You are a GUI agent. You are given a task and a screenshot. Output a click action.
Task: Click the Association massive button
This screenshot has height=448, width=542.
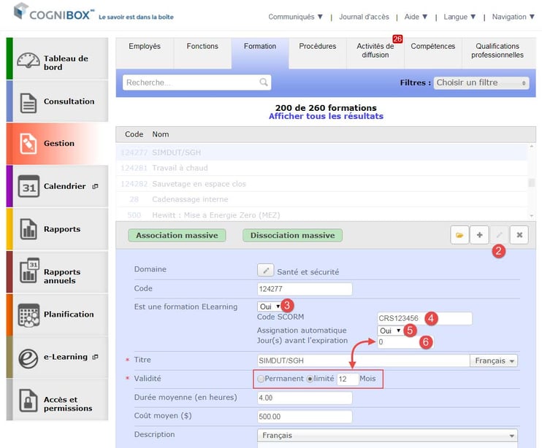177,236
